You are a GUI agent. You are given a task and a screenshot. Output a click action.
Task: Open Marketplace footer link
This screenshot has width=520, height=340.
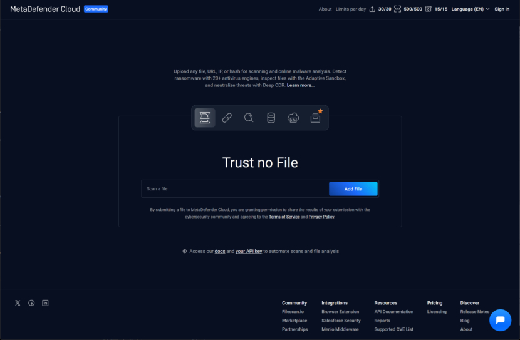click(294, 321)
